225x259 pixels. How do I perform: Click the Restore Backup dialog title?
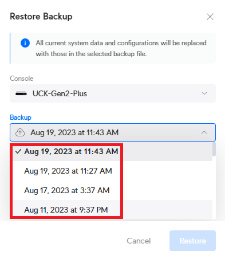click(x=41, y=17)
